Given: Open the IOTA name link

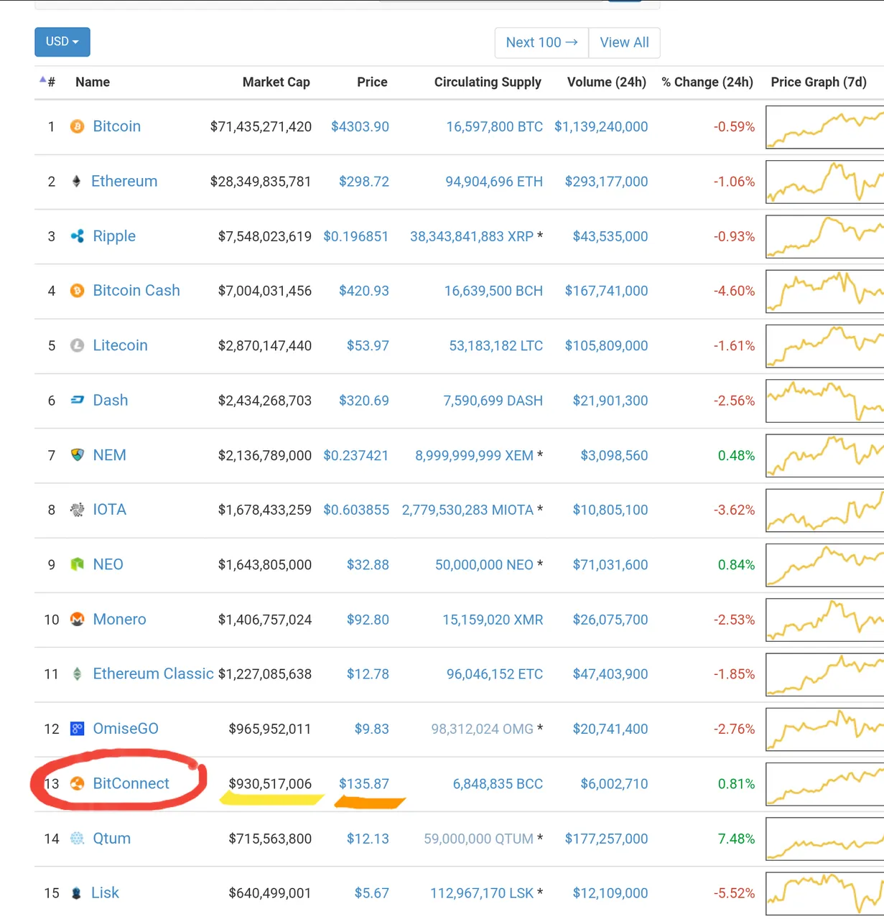Looking at the screenshot, I should [109, 510].
